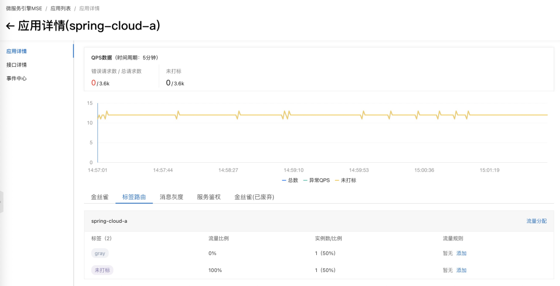Switch to 服务鉴权 tab

tap(209, 197)
